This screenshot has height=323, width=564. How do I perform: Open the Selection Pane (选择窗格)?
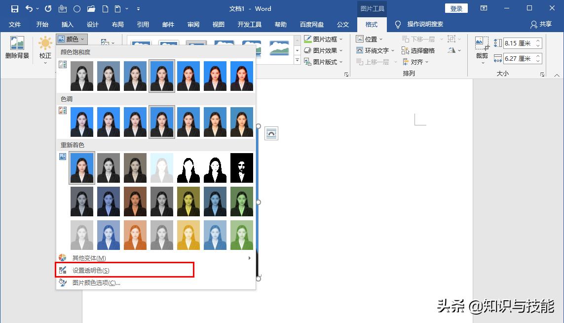pos(418,50)
